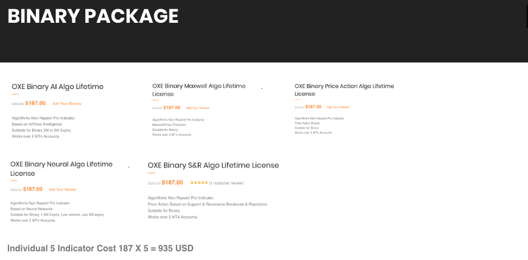The height and width of the screenshot is (260, 528).
Task: Click Add Your Review for AI Algo
Action: coord(67,103)
